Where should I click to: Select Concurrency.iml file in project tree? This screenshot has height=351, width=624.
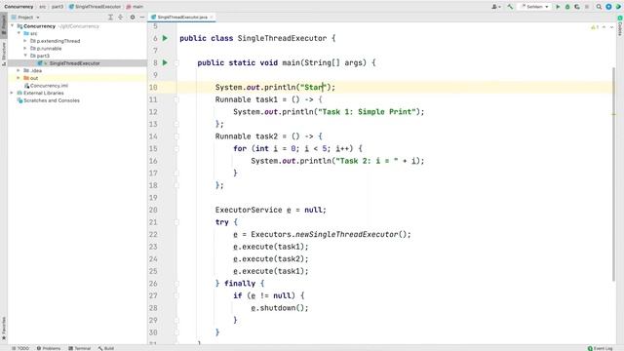[49, 86]
